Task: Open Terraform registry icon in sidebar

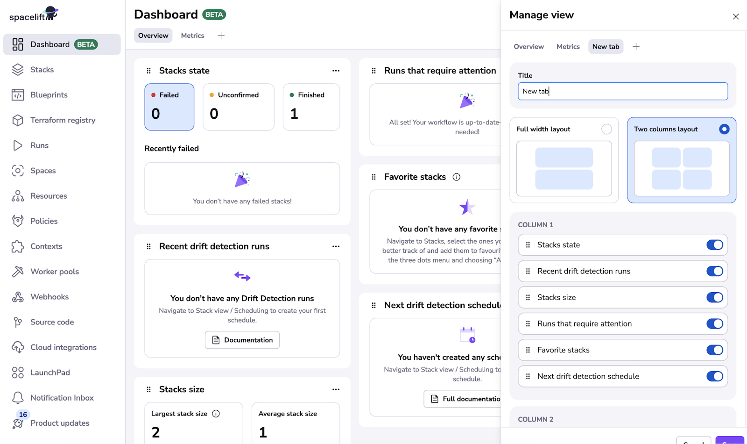Action: (x=18, y=120)
